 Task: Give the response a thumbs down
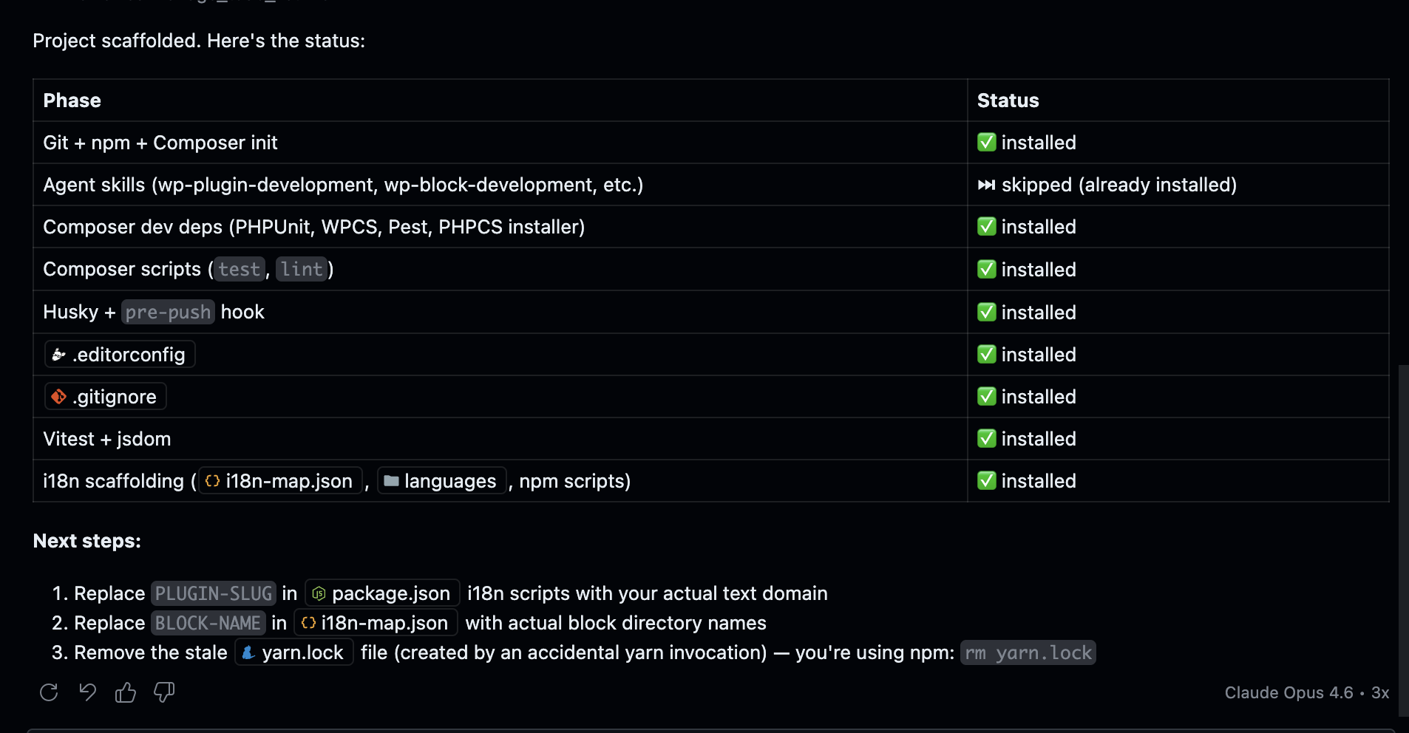click(164, 692)
